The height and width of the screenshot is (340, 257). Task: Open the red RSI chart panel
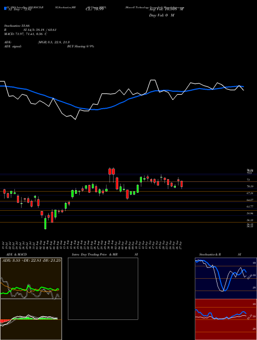[x=226, y=319]
